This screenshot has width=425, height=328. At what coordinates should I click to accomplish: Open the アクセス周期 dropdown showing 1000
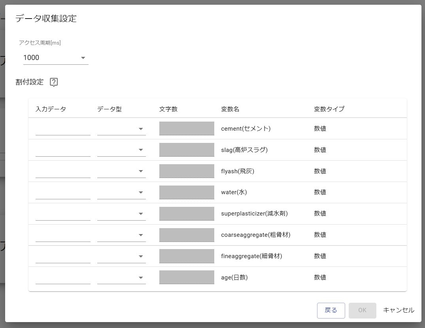[x=55, y=58]
